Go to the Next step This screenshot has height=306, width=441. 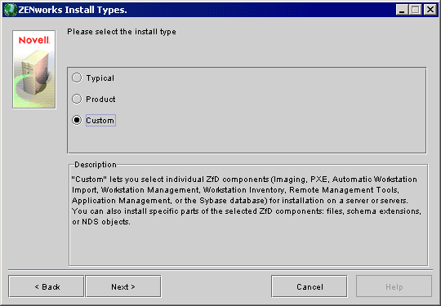123,286
